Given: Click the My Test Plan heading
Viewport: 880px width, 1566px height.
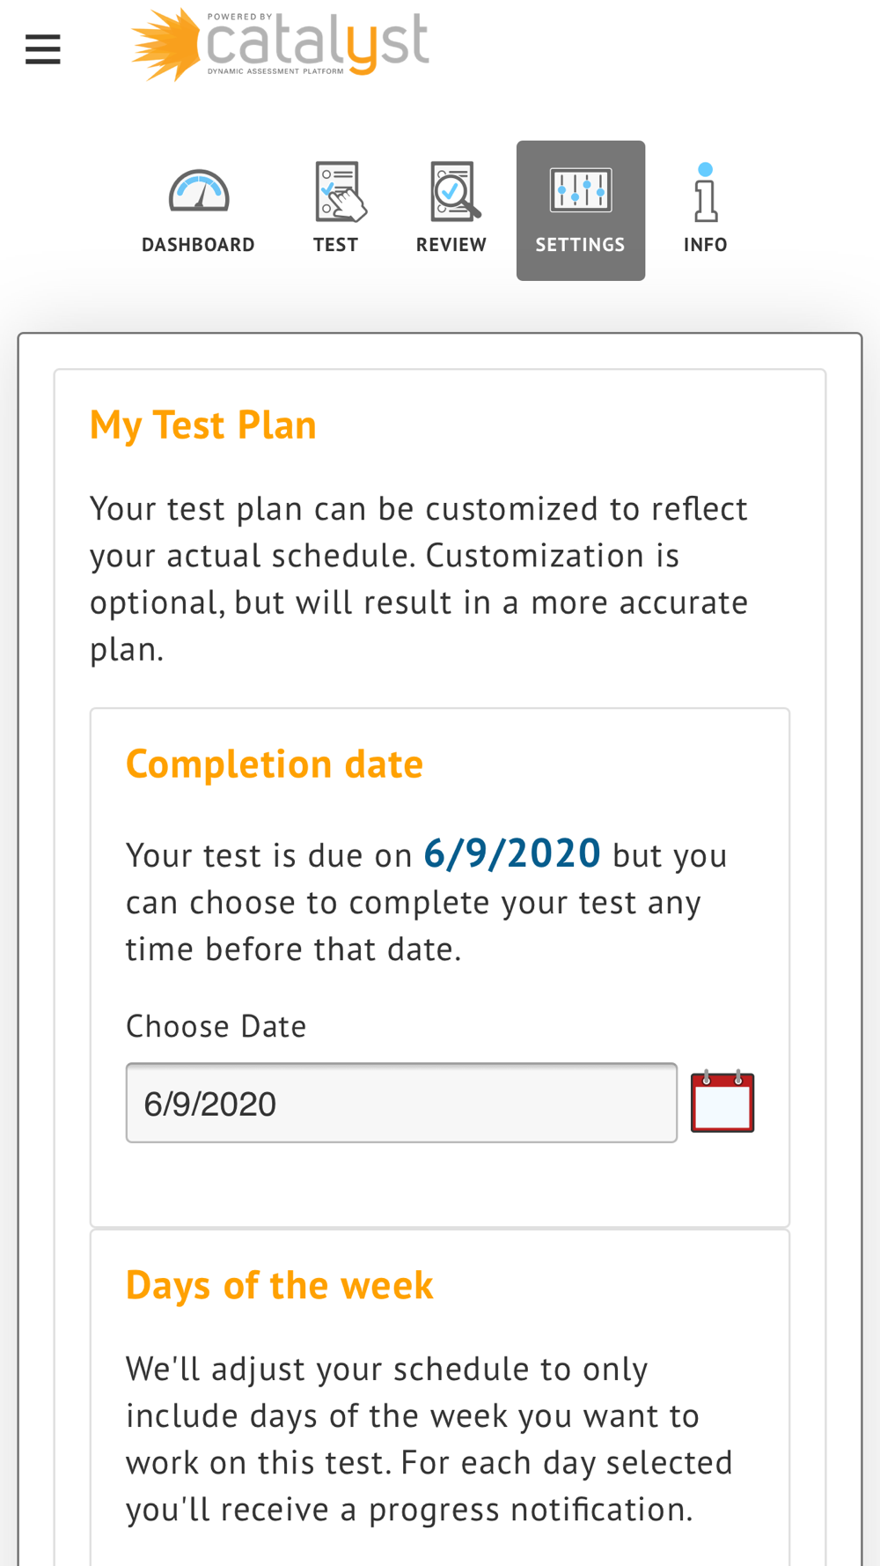Looking at the screenshot, I should 203,425.
